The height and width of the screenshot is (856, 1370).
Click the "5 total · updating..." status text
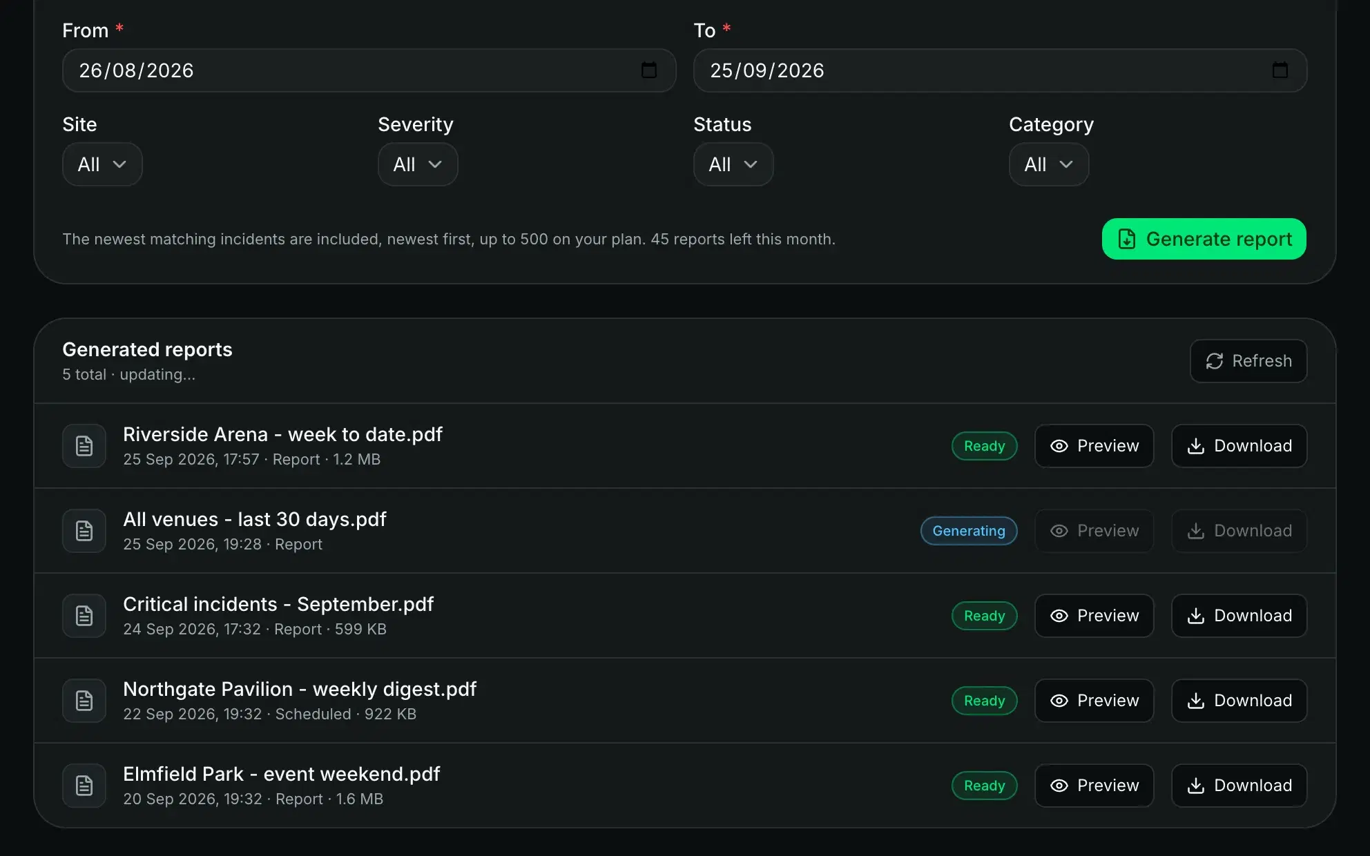128,374
